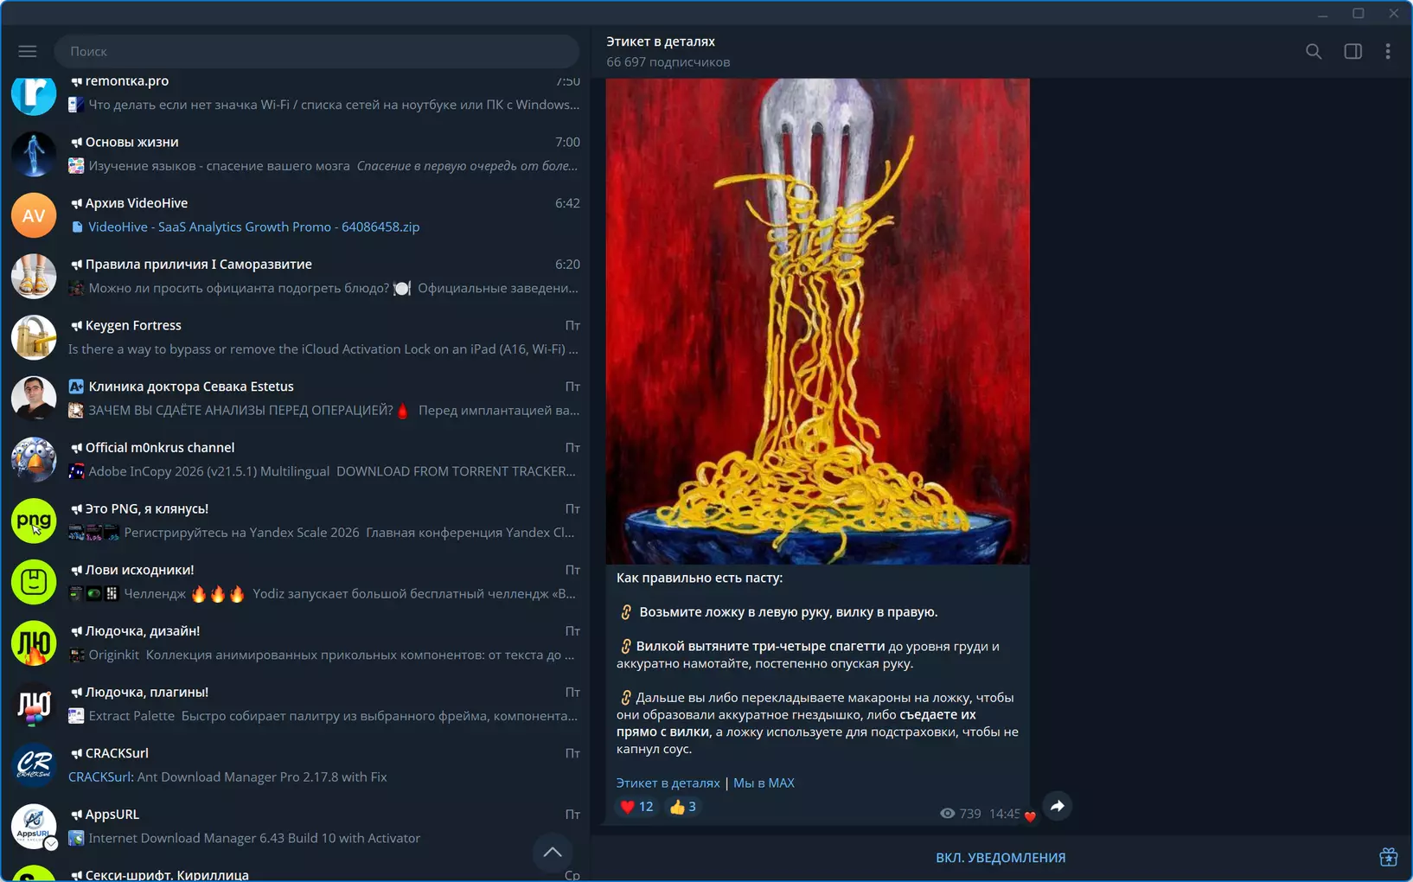Click the 739 views counter
This screenshot has width=1413, height=882.
[960, 814]
